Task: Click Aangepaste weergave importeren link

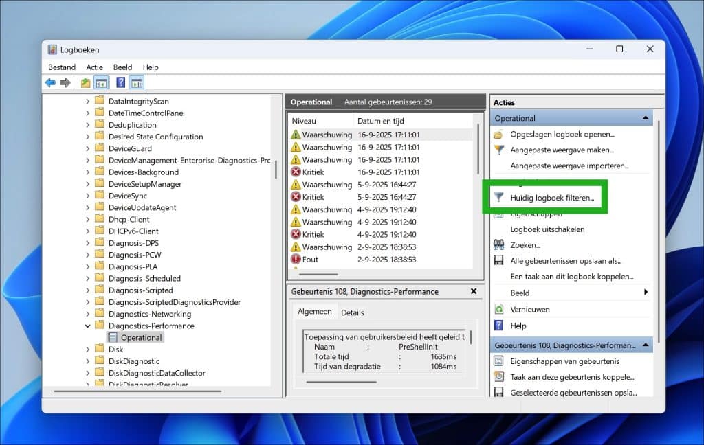Action: [569, 166]
